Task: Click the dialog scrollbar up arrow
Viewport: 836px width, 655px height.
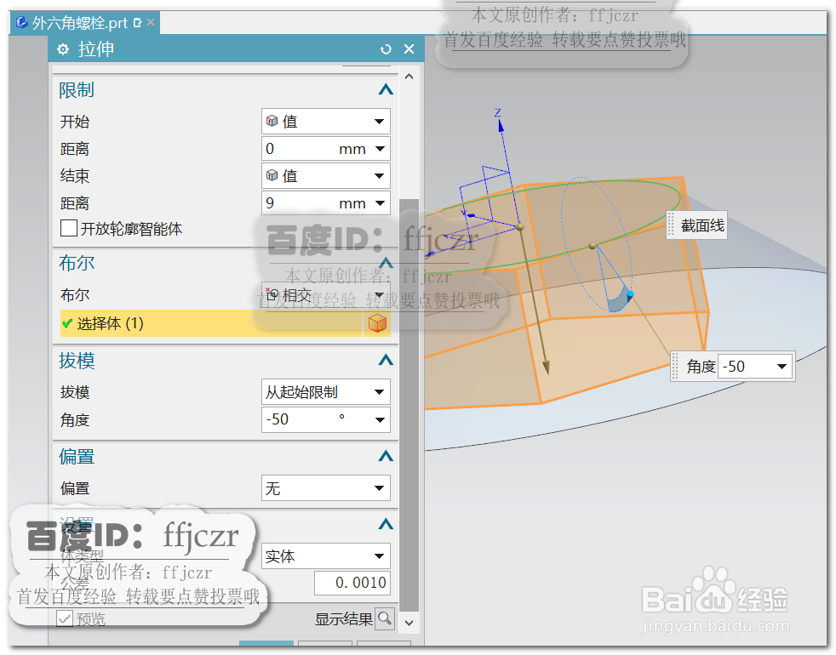Action: (409, 77)
